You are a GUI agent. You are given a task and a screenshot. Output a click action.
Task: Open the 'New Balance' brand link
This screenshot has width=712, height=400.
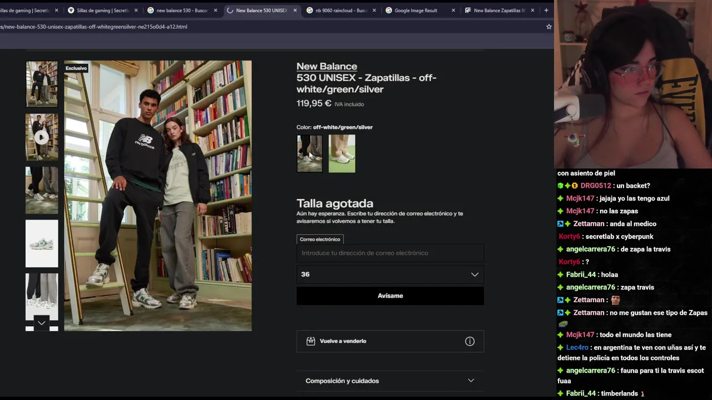point(327,66)
